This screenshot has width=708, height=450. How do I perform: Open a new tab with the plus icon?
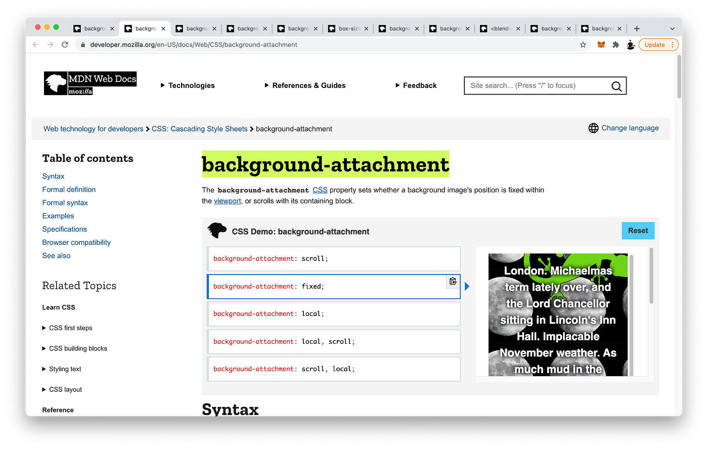coord(637,29)
